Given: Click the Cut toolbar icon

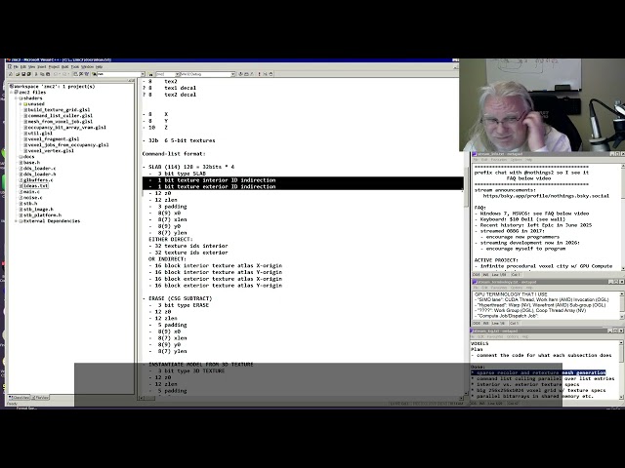Looking at the screenshot, I should click(36, 74).
